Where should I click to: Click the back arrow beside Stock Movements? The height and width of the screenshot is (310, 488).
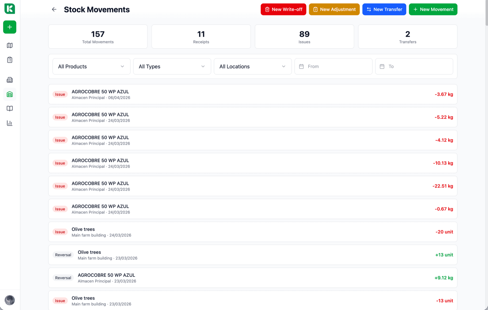[x=54, y=9]
